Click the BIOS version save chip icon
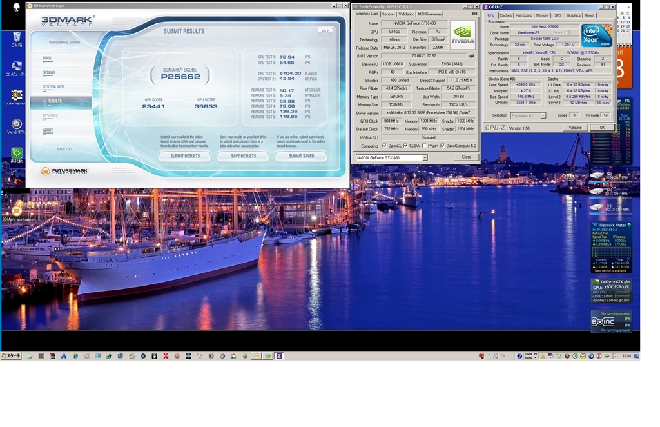The image size is (660, 427). 471,56
